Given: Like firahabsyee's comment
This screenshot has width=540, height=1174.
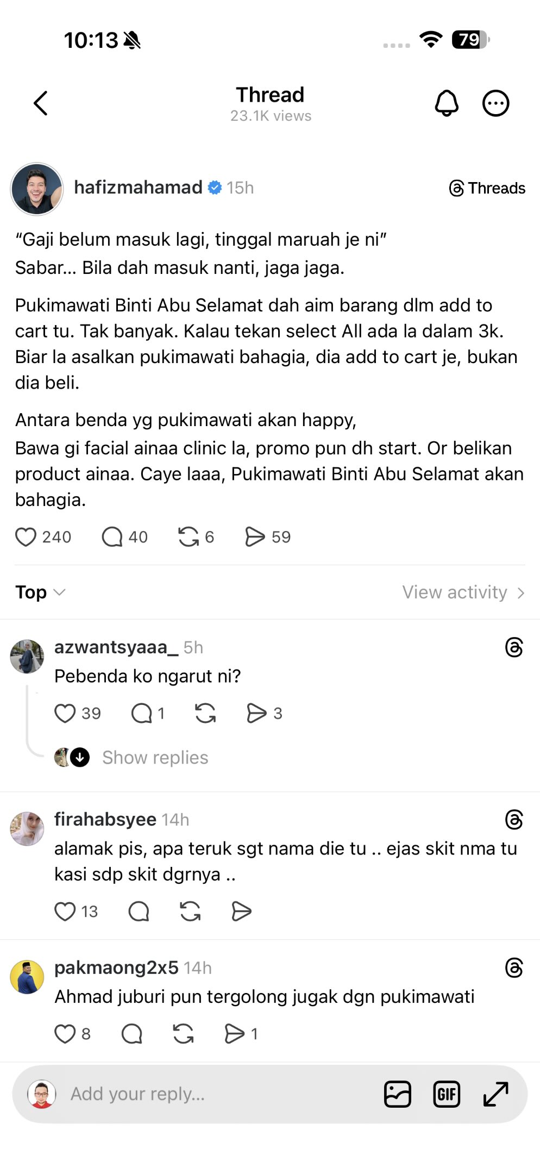Looking at the screenshot, I should (x=65, y=911).
